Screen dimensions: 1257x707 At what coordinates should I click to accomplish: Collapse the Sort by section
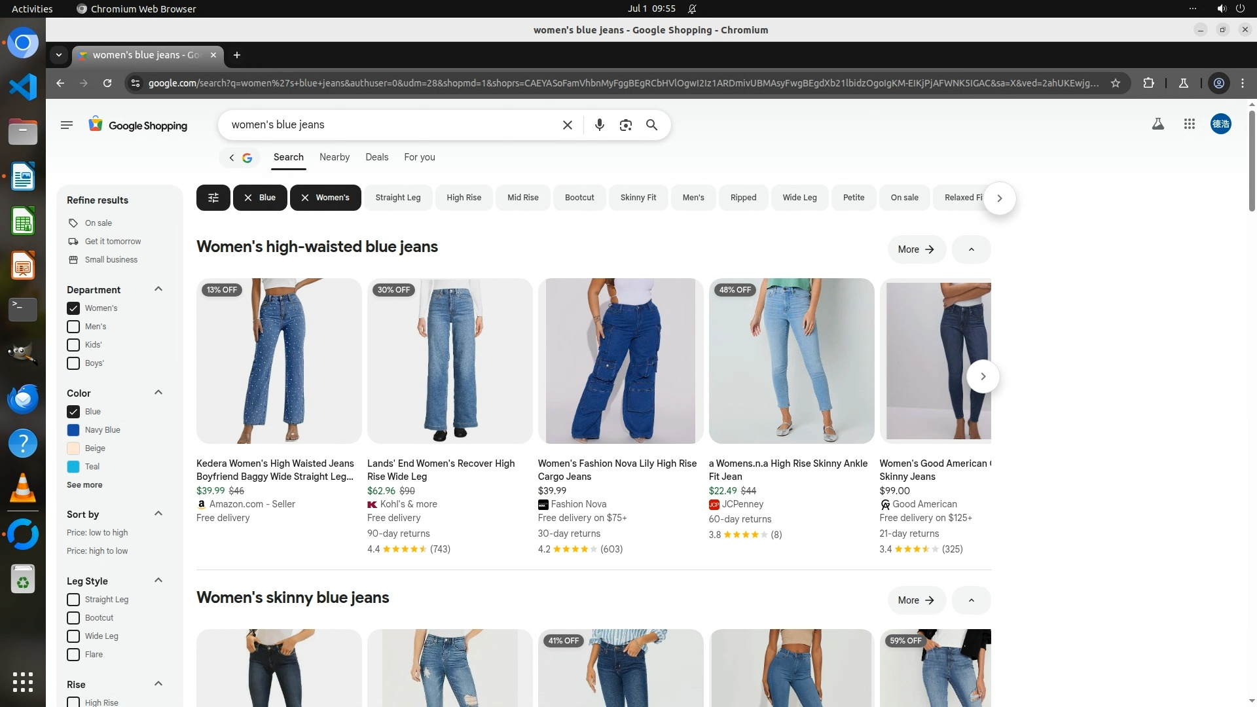158,514
